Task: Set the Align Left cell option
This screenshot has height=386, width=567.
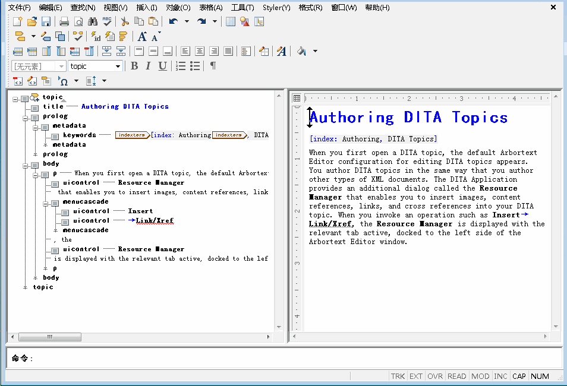Action: (185, 51)
